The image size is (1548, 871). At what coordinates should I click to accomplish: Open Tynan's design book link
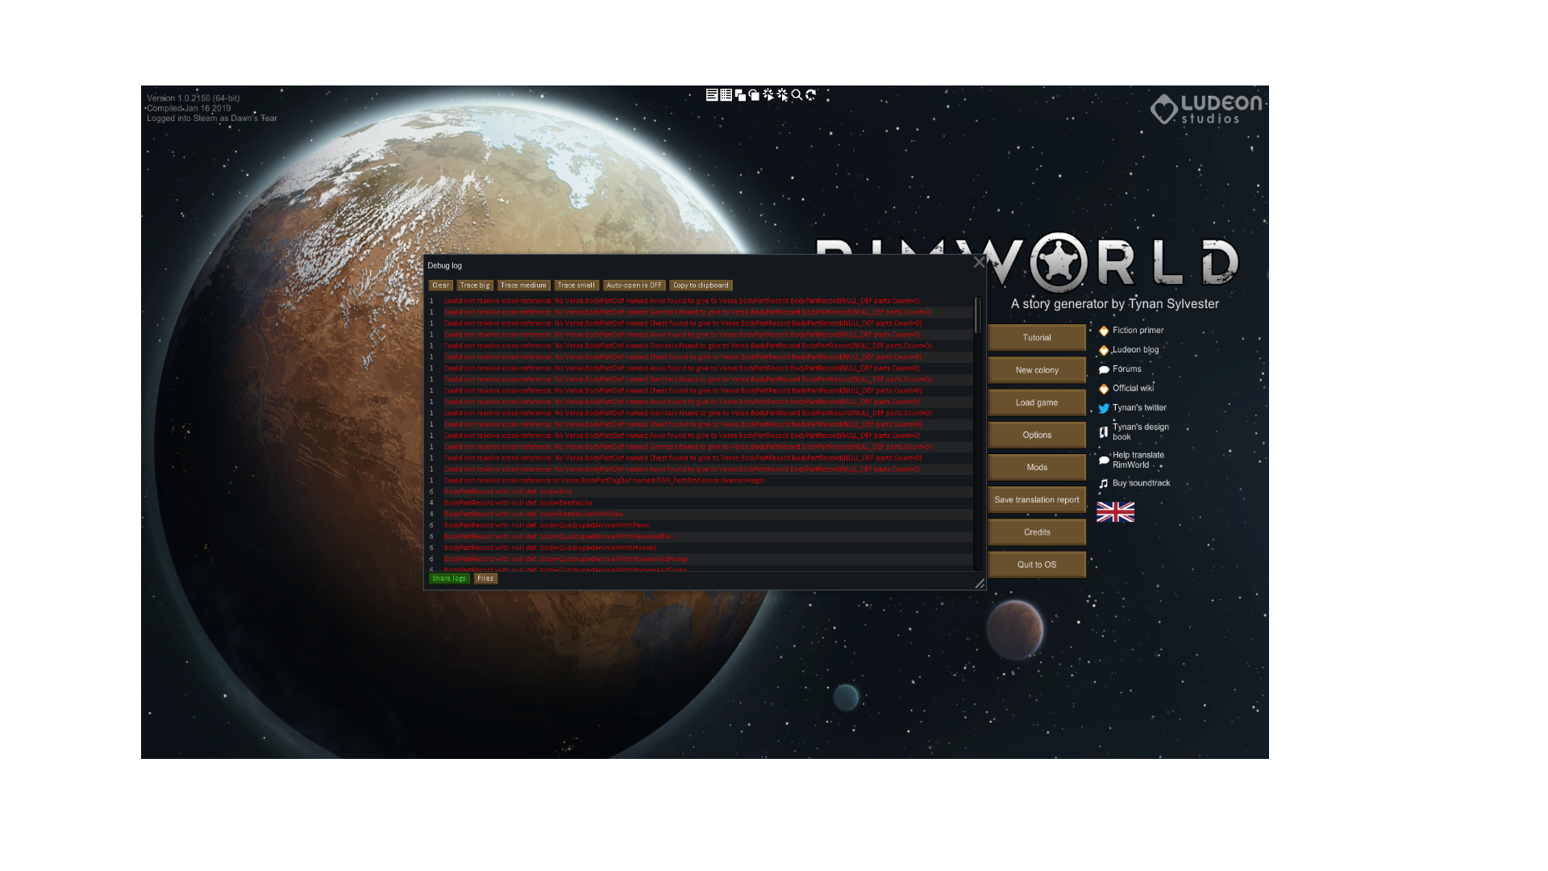click(1134, 432)
